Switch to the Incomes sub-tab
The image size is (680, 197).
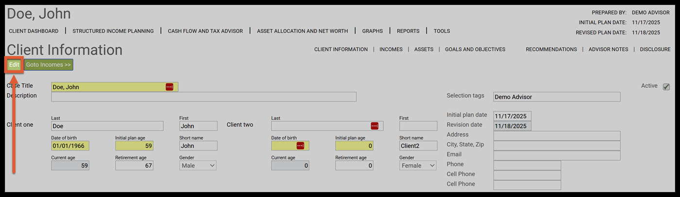(x=391, y=49)
